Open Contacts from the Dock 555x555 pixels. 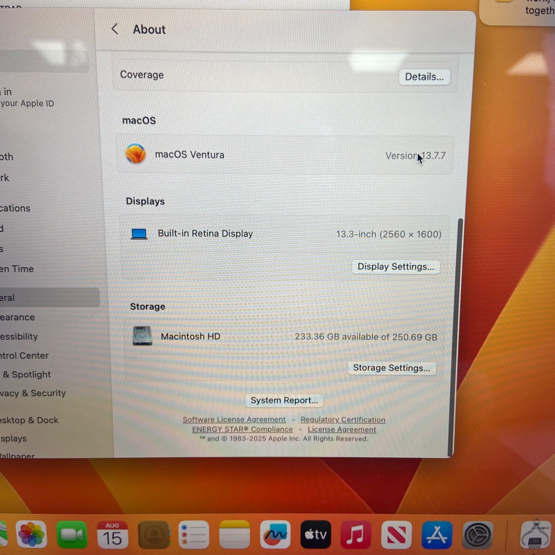click(x=154, y=535)
